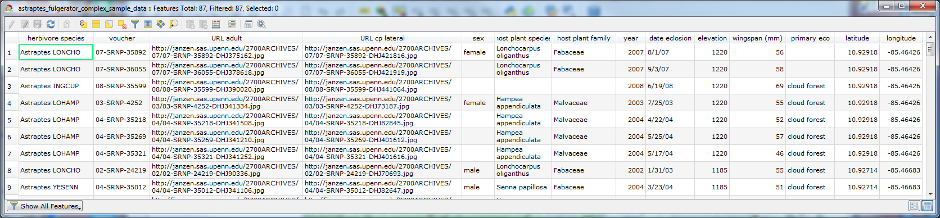Select row 3 via its row header
The height and width of the screenshot is (218, 940).
(12, 86)
